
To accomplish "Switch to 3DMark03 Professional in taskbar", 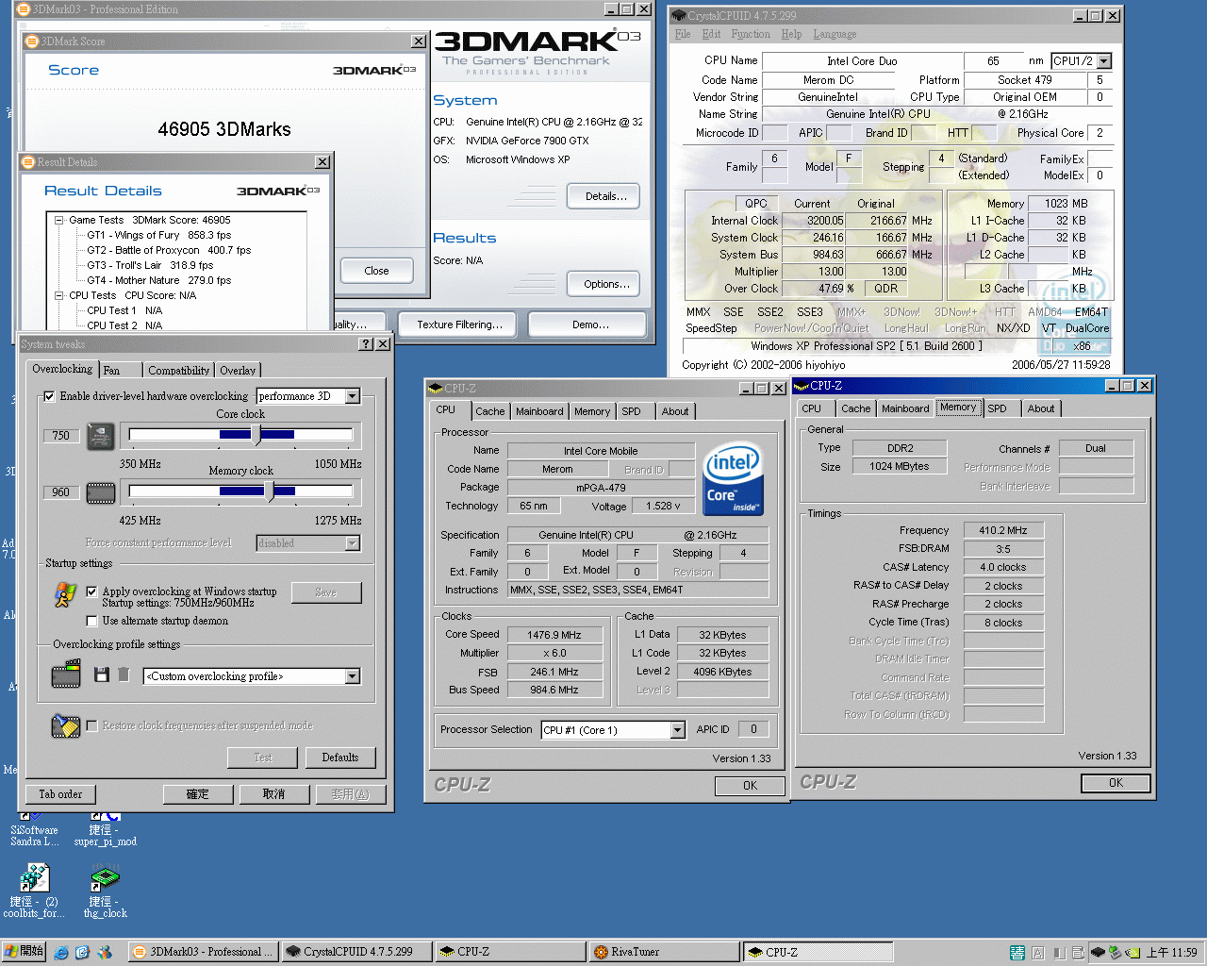I will coord(204,952).
